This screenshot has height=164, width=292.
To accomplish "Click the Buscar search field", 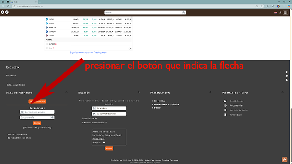I will (x=143, y=12).
